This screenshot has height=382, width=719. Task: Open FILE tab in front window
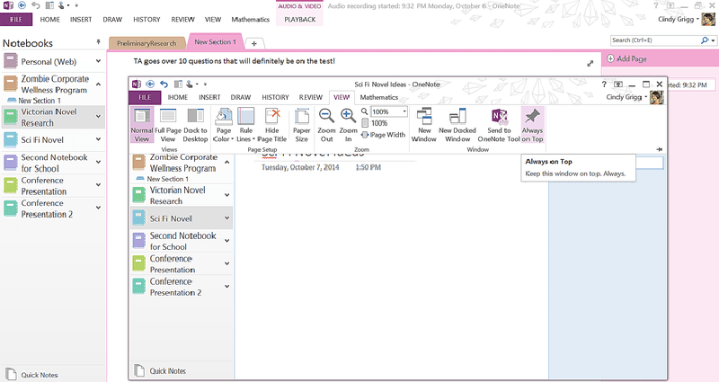click(x=145, y=97)
